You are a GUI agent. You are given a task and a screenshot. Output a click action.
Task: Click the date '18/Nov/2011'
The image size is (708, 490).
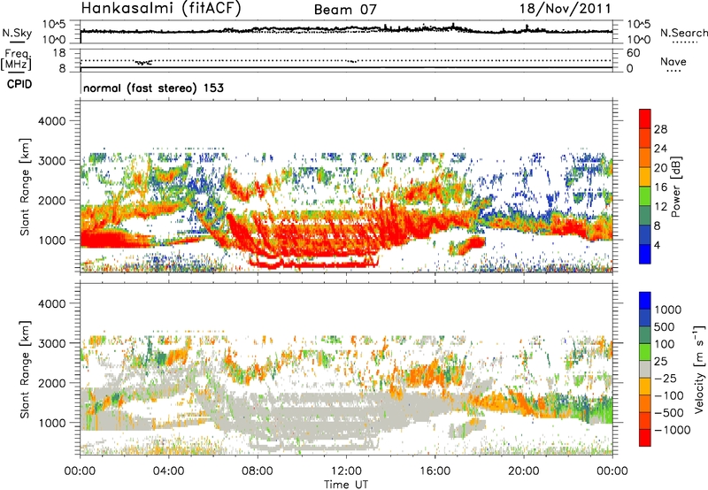[565, 9]
